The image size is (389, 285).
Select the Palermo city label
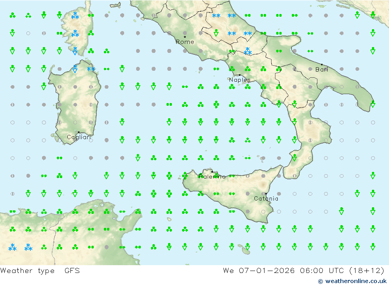[x=212, y=177]
